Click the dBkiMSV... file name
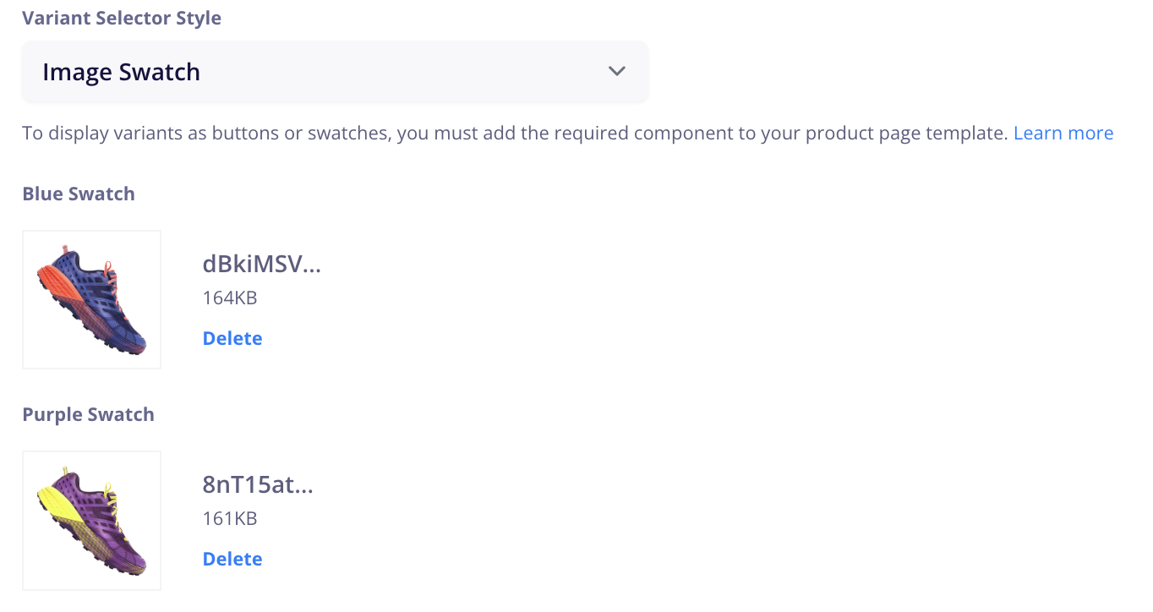 pyautogui.click(x=262, y=265)
